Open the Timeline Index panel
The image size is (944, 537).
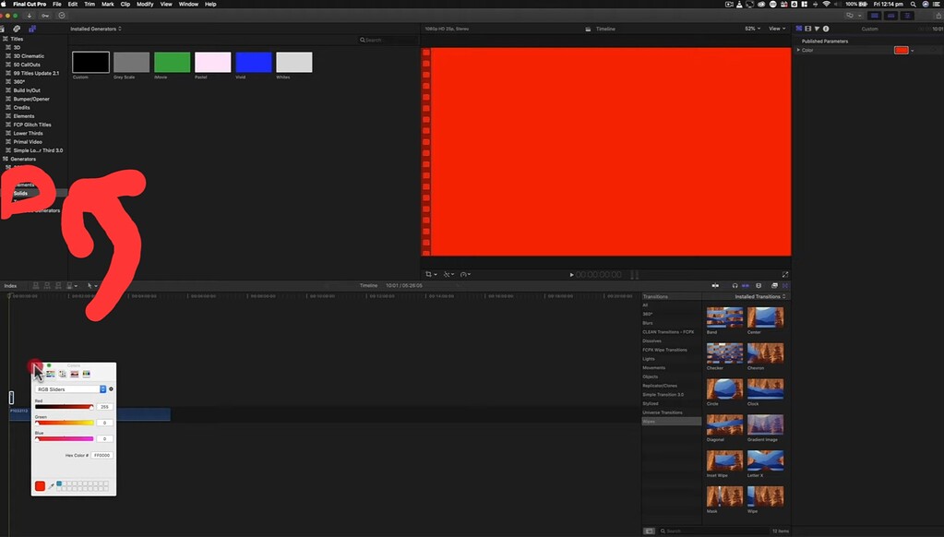[9, 285]
